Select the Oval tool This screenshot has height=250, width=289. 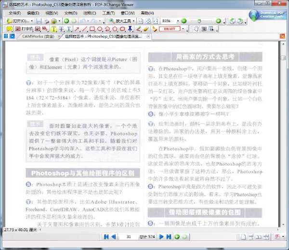coord(100,29)
